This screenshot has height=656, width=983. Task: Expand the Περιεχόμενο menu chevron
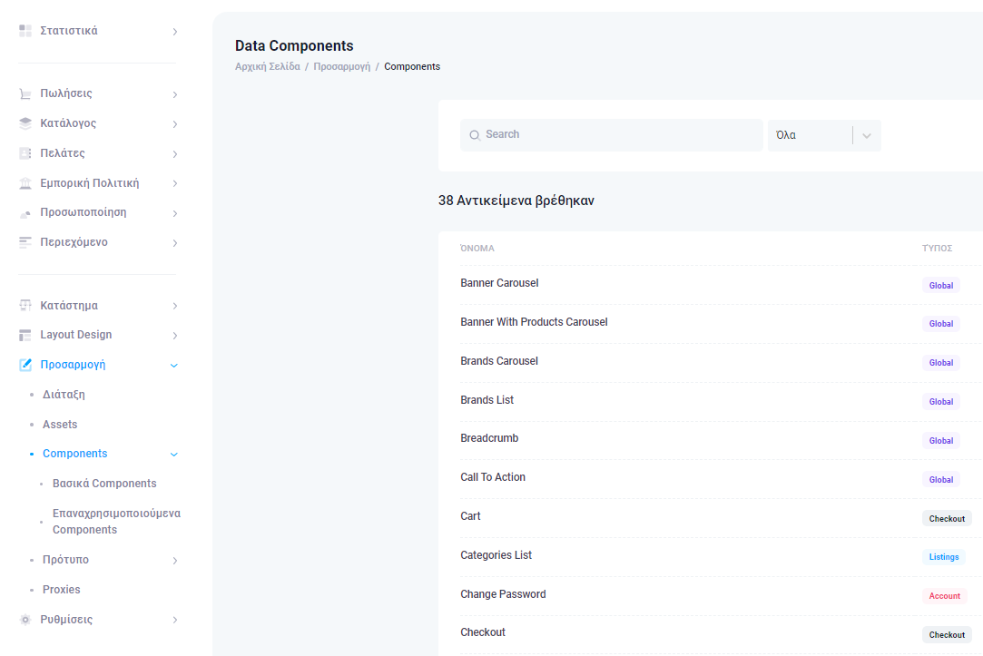174,243
